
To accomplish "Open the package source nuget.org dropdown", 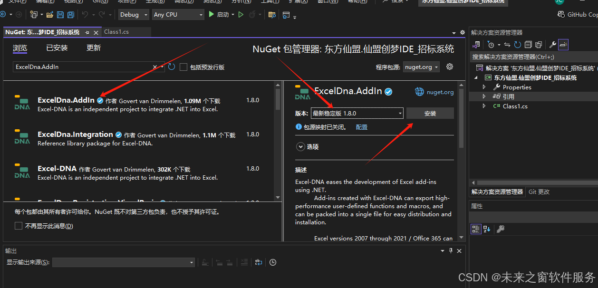I will 421,67.
